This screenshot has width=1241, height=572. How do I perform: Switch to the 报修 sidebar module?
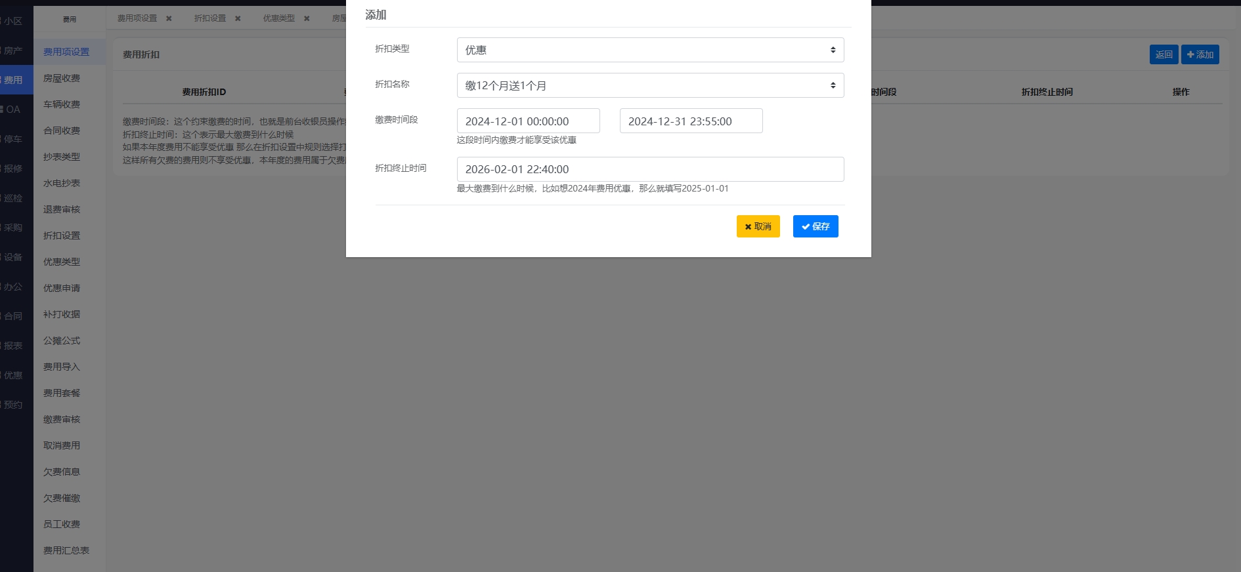click(x=13, y=169)
